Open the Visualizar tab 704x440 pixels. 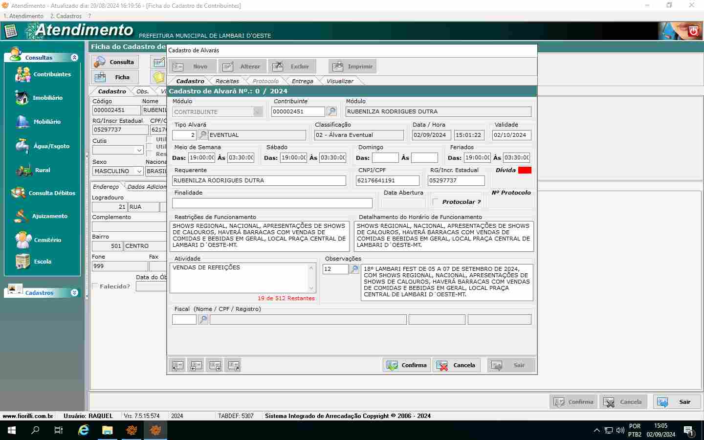click(339, 81)
